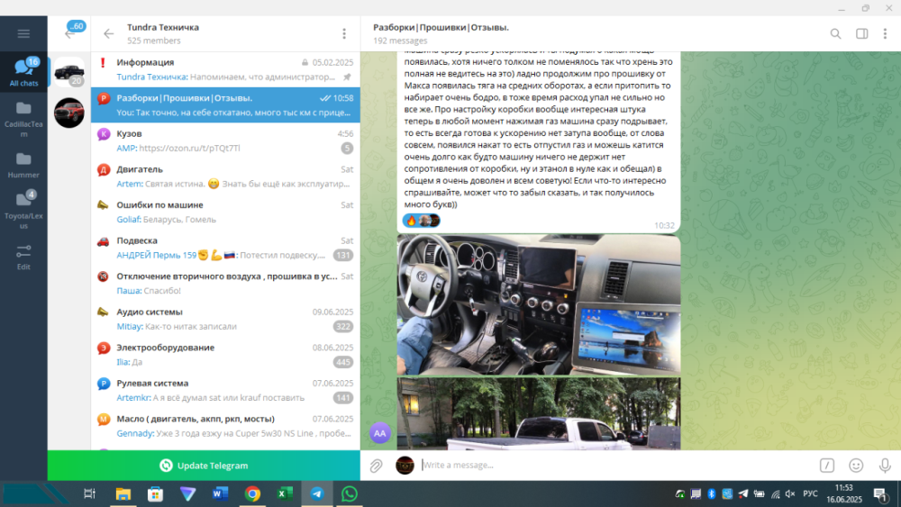The height and width of the screenshot is (507, 901).
Task: Open three-dot menu for Tundra Техничка group
Action: pos(343,34)
